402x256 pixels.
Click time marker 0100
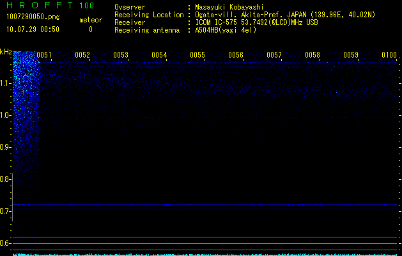point(389,55)
